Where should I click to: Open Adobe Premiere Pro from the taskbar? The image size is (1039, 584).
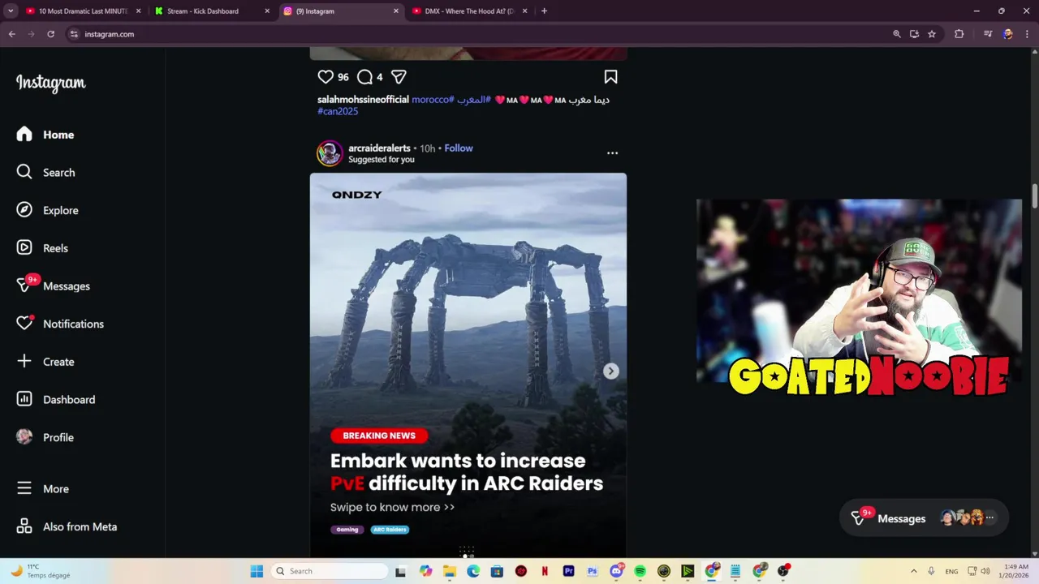[568, 571]
